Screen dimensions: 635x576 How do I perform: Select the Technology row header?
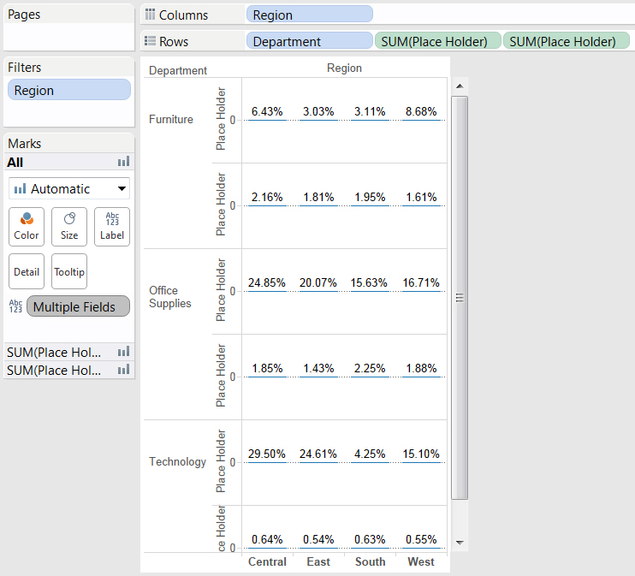177,461
